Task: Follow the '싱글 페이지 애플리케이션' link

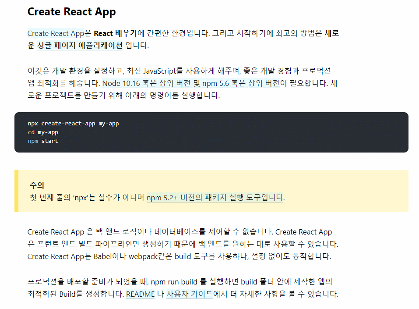Action: pos(80,46)
